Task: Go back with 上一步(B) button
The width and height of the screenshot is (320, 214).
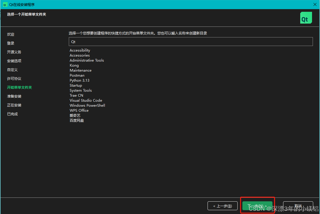Action: point(223,206)
